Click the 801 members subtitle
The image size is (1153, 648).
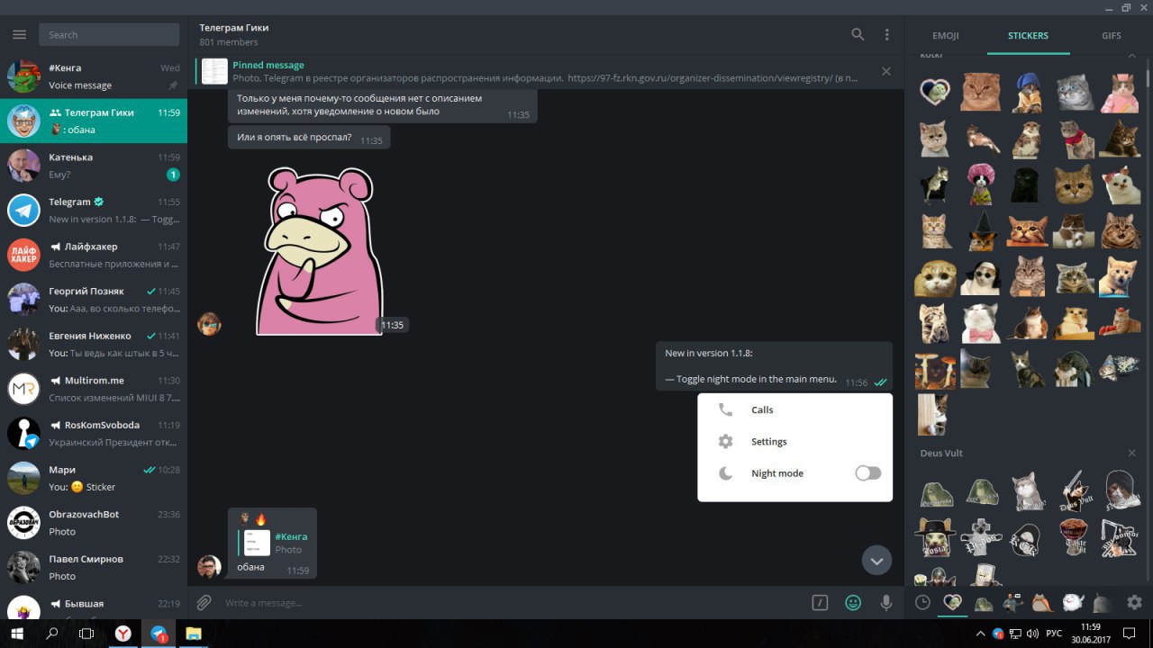tap(228, 42)
